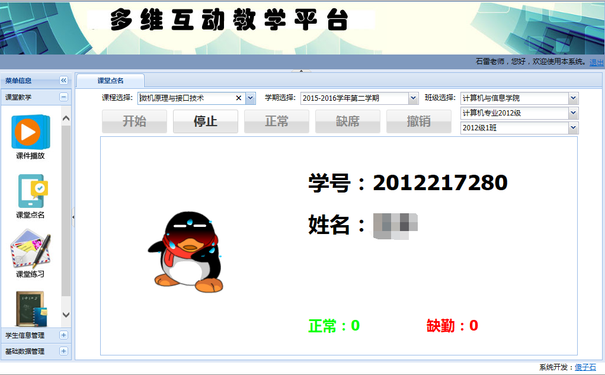The height and width of the screenshot is (375, 605).
Task: Open the blackboard icon below 课堂练习
Action: [31, 309]
